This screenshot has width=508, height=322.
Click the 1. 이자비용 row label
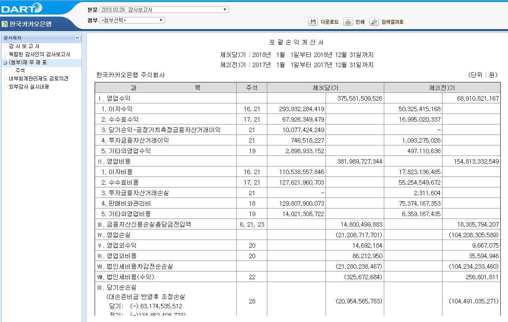pyautogui.click(x=117, y=172)
